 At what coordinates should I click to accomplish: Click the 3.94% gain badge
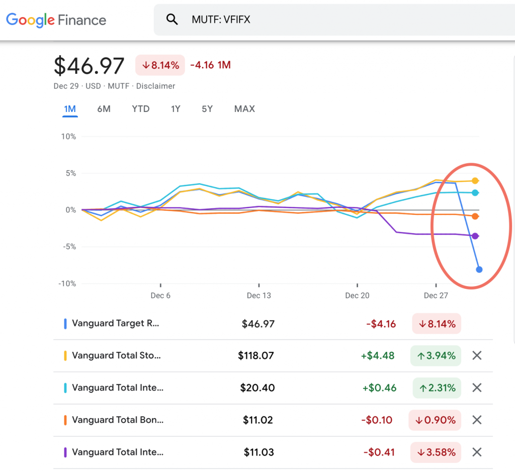click(x=436, y=356)
